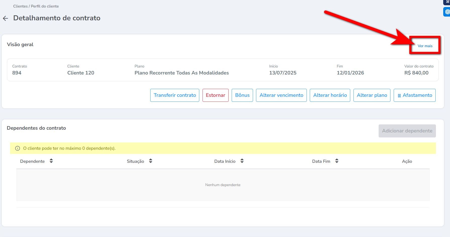Screen dimensions: 450x237
Task: Click the red Estornar button
Action: pyautogui.click(x=215, y=95)
